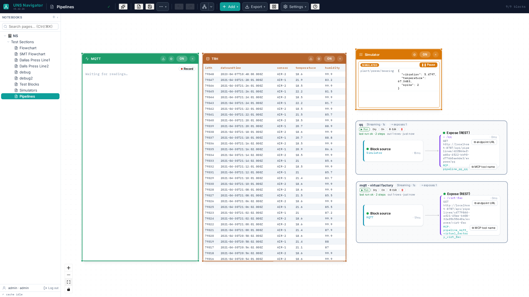
Task: Click the AI sparkle assistant toolbar icon
Action: [x=123, y=7]
